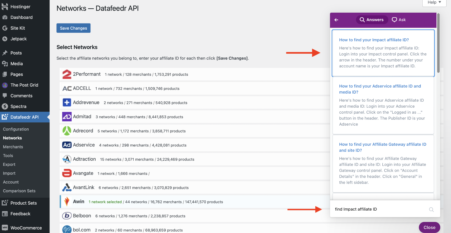Click the Adrecord green logo
Screen dimensions: 451x233
click(67, 131)
